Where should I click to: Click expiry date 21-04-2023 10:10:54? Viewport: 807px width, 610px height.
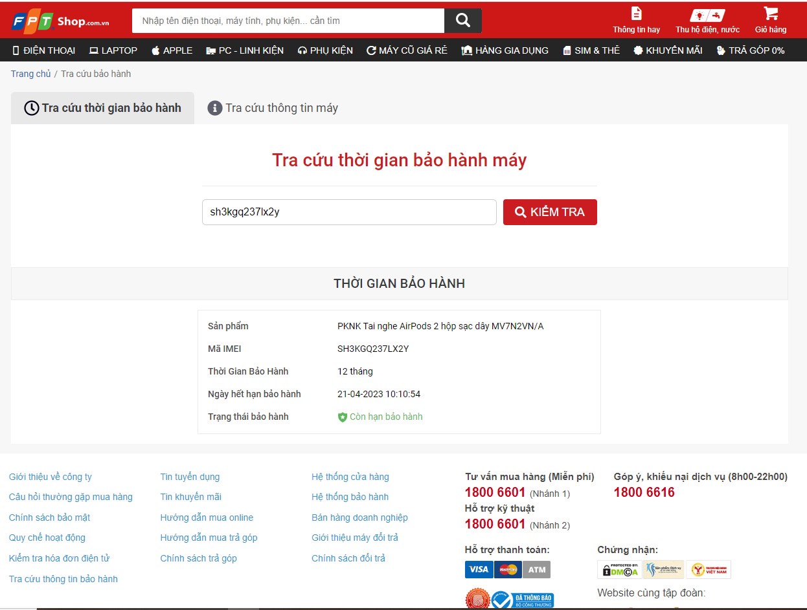click(x=379, y=394)
